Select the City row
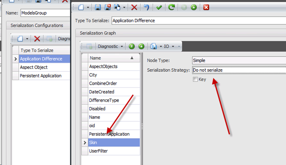This screenshot has height=165, width=286. click(114, 75)
